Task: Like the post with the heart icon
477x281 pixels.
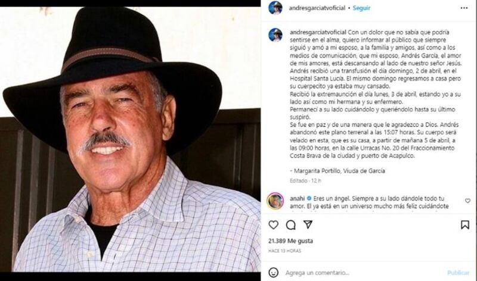Action: tap(273, 225)
